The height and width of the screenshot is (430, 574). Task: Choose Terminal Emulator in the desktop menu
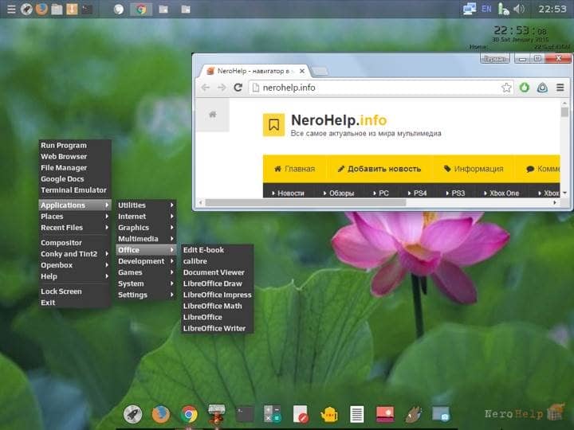pyautogui.click(x=73, y=190)
